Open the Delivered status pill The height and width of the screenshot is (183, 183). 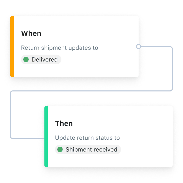pos(41,60)
